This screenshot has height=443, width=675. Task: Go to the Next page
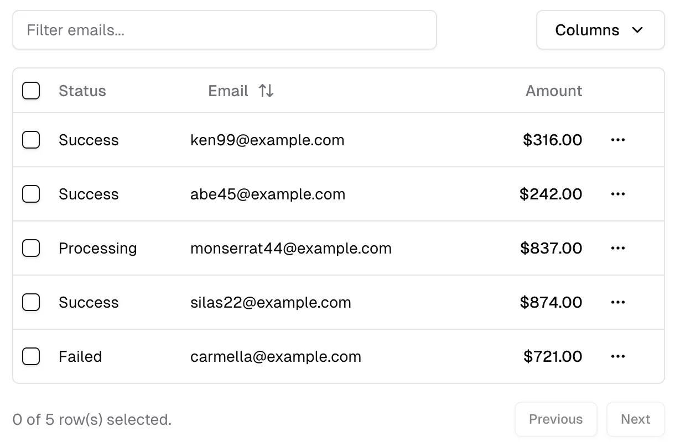point(635,420)
